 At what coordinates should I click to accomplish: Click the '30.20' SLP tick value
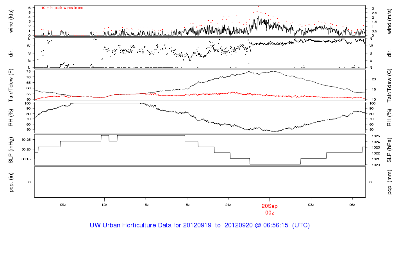click(x=26, y=149)
